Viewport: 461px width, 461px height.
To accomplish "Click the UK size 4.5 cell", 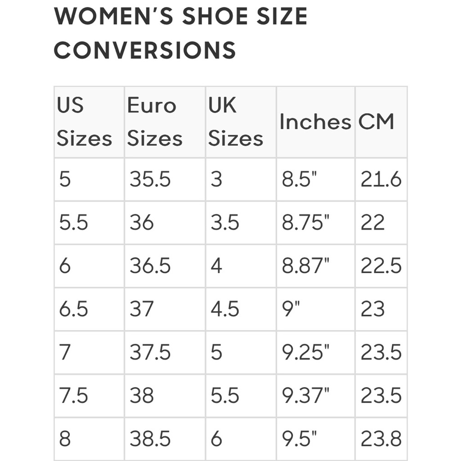I will [241, 309].
